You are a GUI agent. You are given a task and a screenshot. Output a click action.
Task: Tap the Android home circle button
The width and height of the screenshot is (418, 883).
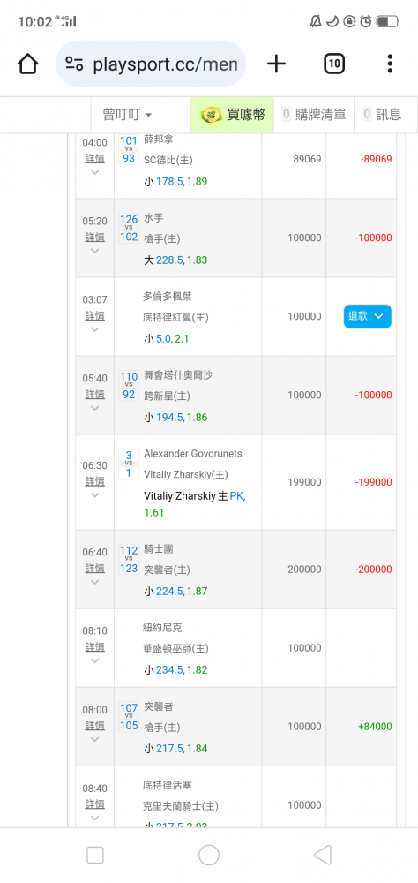[209, 855]
